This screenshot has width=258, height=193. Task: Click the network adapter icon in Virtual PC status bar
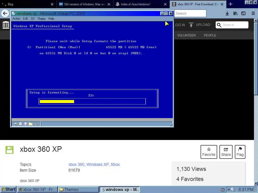click(36, 124)
